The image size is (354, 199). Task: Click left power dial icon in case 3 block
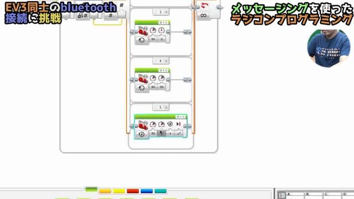153,30
